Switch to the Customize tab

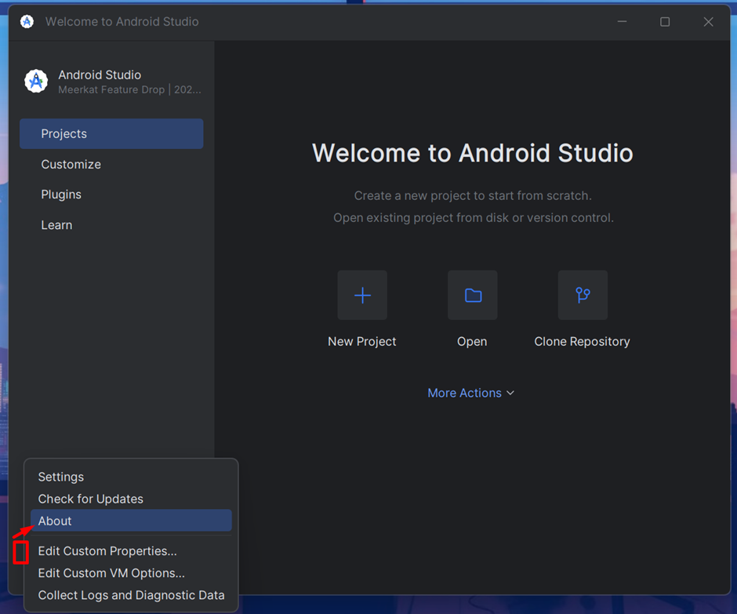tap(111, 165)
